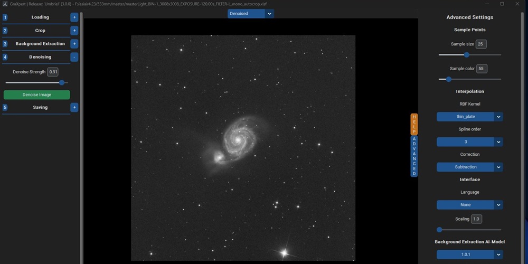The image size is (528, 264).
Task: Click the Sample size value field
Action: [x=481, y=44]
